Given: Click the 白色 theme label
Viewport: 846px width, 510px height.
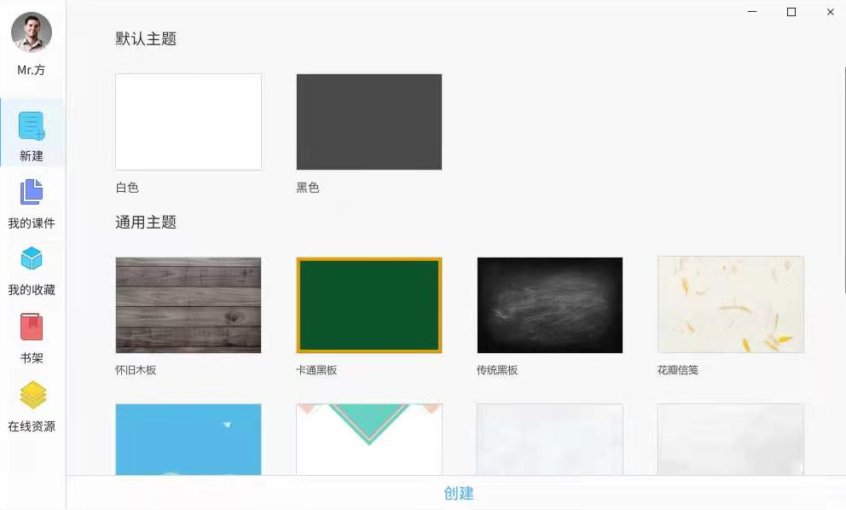Looking at the screenshot, I should point(127,188).
